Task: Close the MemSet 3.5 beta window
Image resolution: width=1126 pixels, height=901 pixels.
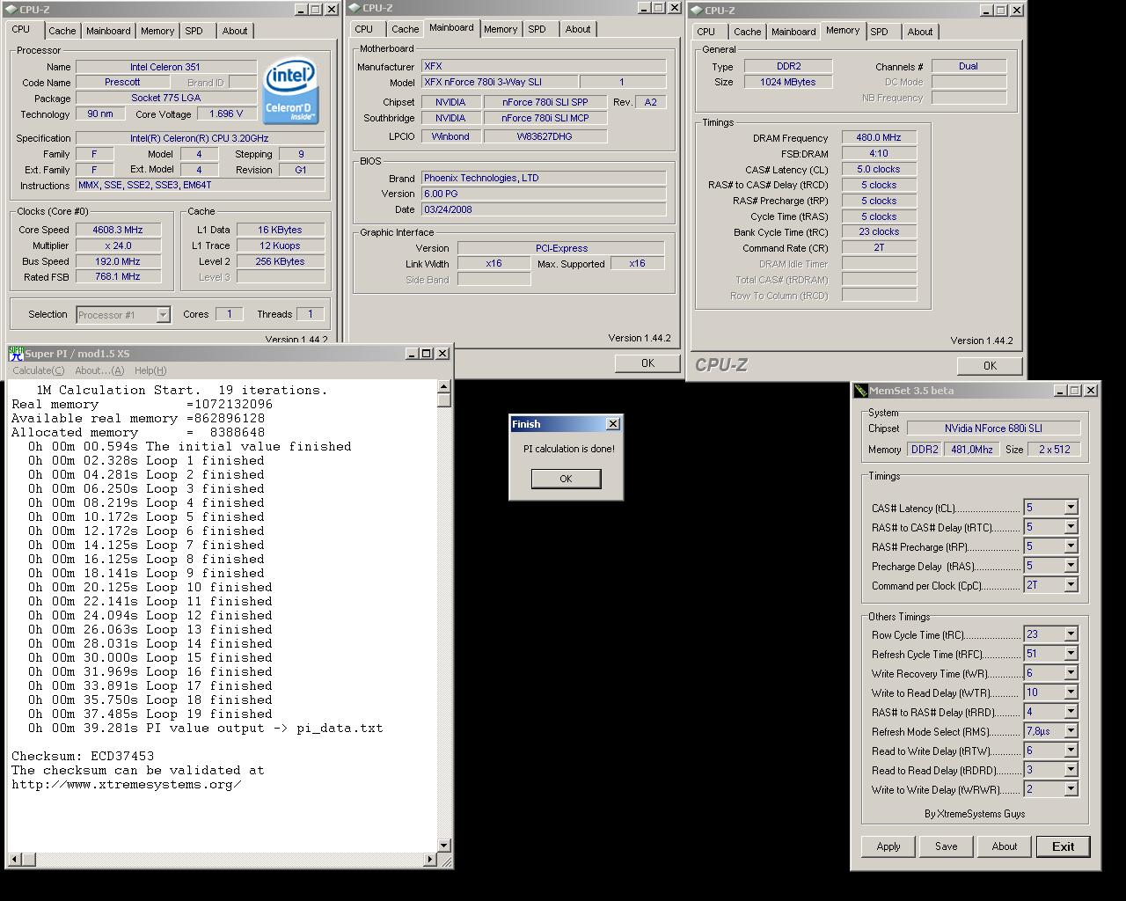Action: coord(1091,391)
